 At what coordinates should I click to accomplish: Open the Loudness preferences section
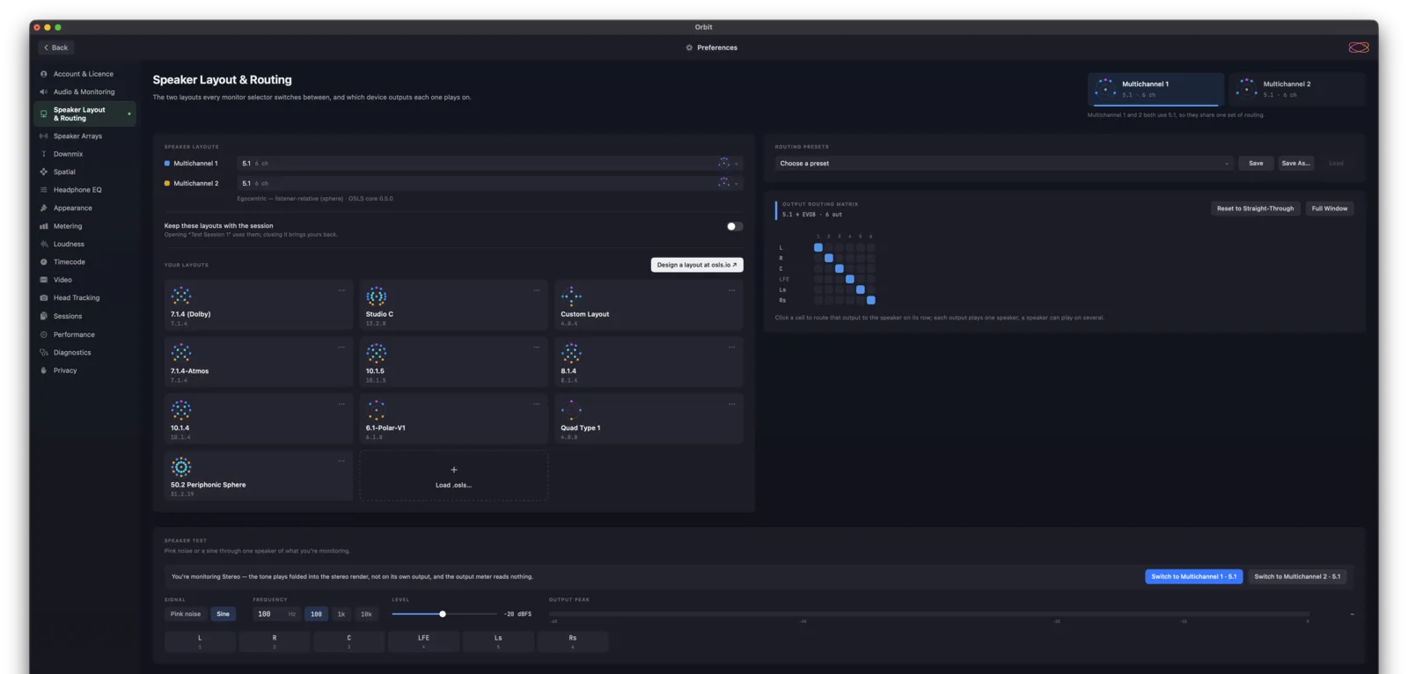(69, 244)
